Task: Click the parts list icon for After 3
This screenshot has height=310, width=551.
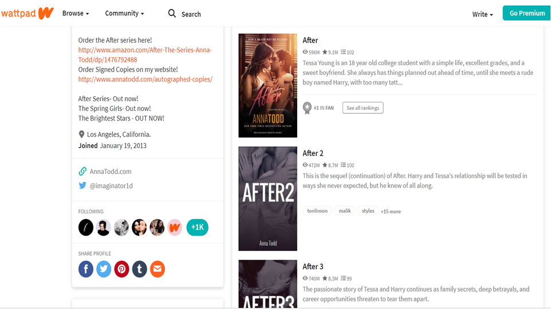Action: click(343, 279)
